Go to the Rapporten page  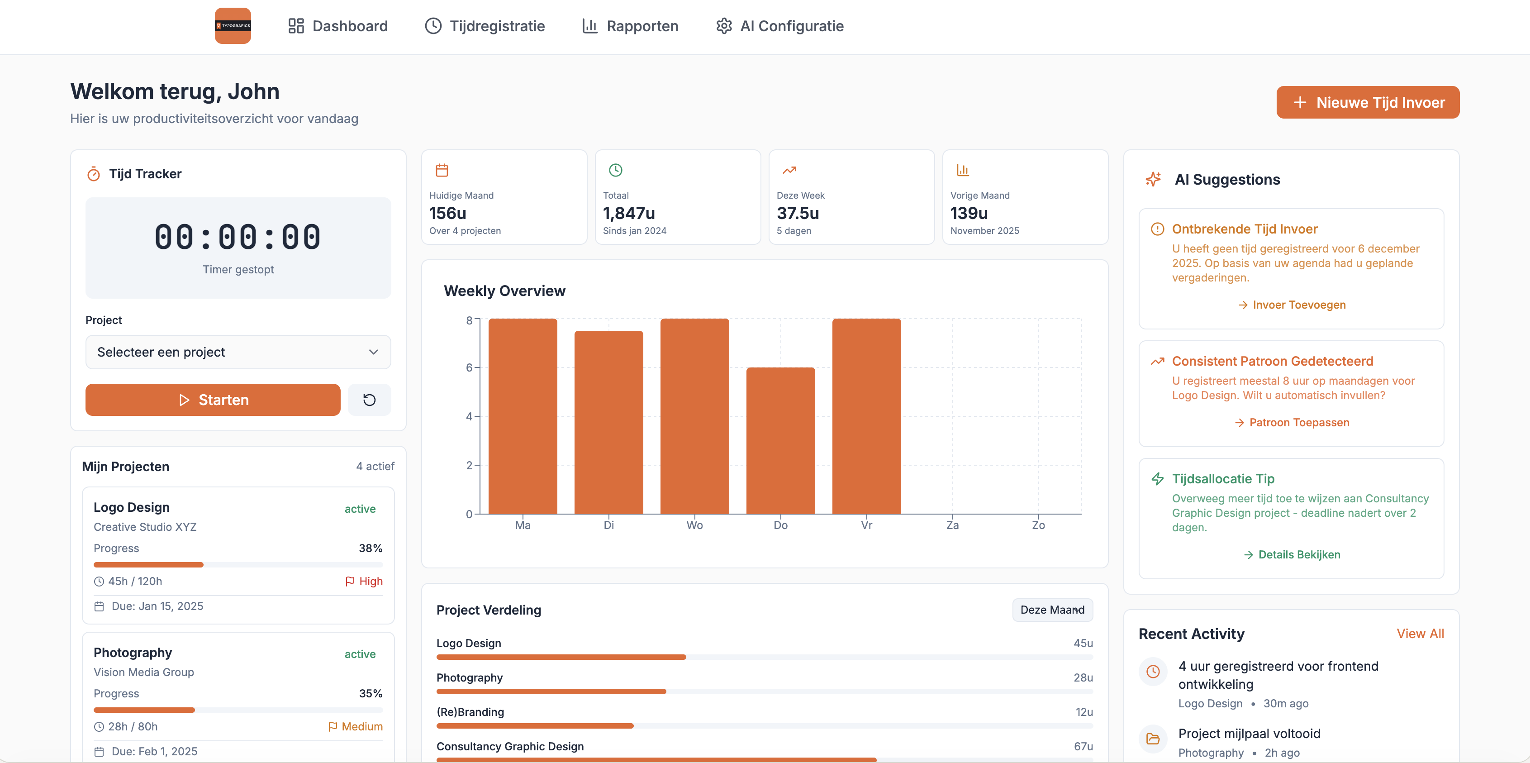point(630,26)
